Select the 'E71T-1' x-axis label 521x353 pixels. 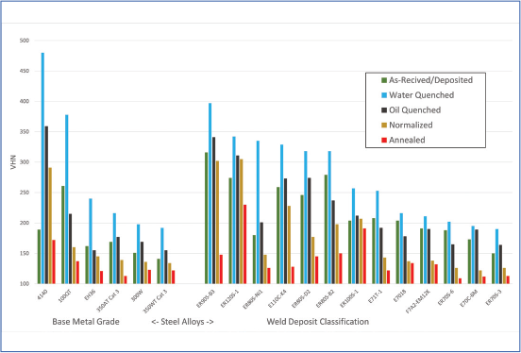pyautogui.click(x=377, y=296)
